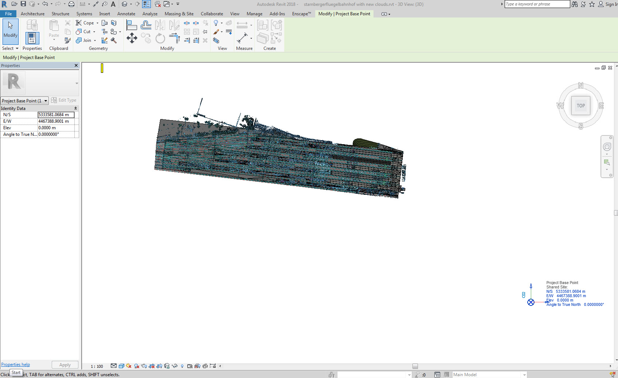The width and height of the screenshot is (618, 378).
Task: Click the 1:100 view scale control
Action: coord(97,366)
